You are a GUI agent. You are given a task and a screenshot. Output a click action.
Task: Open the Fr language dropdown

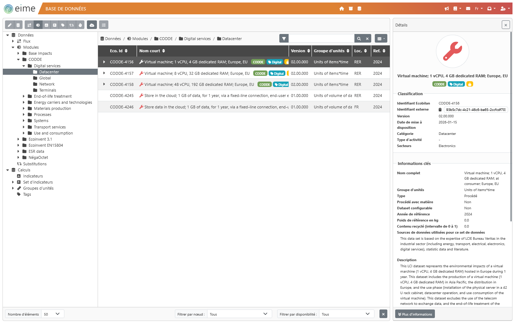click(x=479, y=9)
